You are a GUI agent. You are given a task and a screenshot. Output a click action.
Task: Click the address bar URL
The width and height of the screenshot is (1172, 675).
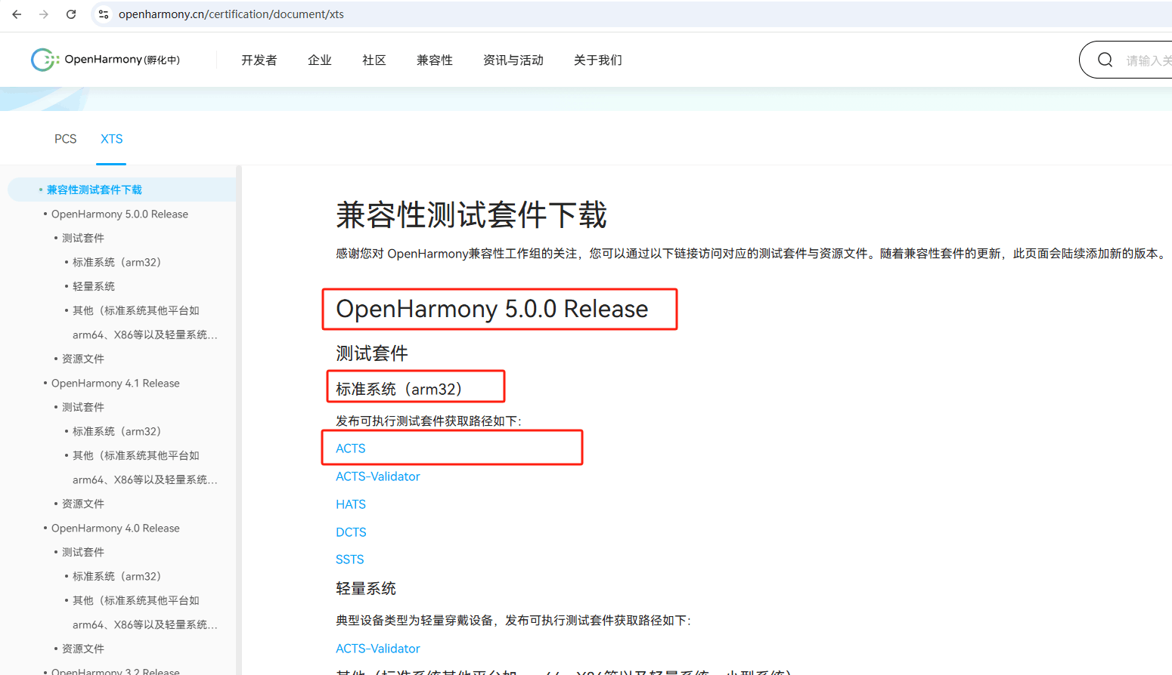tap(231, 14)
